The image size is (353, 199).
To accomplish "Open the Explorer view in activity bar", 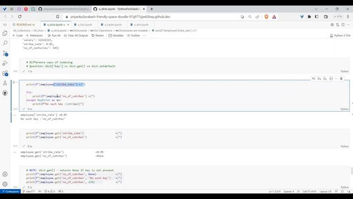I will 5,33.
